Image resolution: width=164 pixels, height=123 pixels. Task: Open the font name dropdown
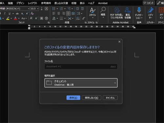click(x=29, y=9)
